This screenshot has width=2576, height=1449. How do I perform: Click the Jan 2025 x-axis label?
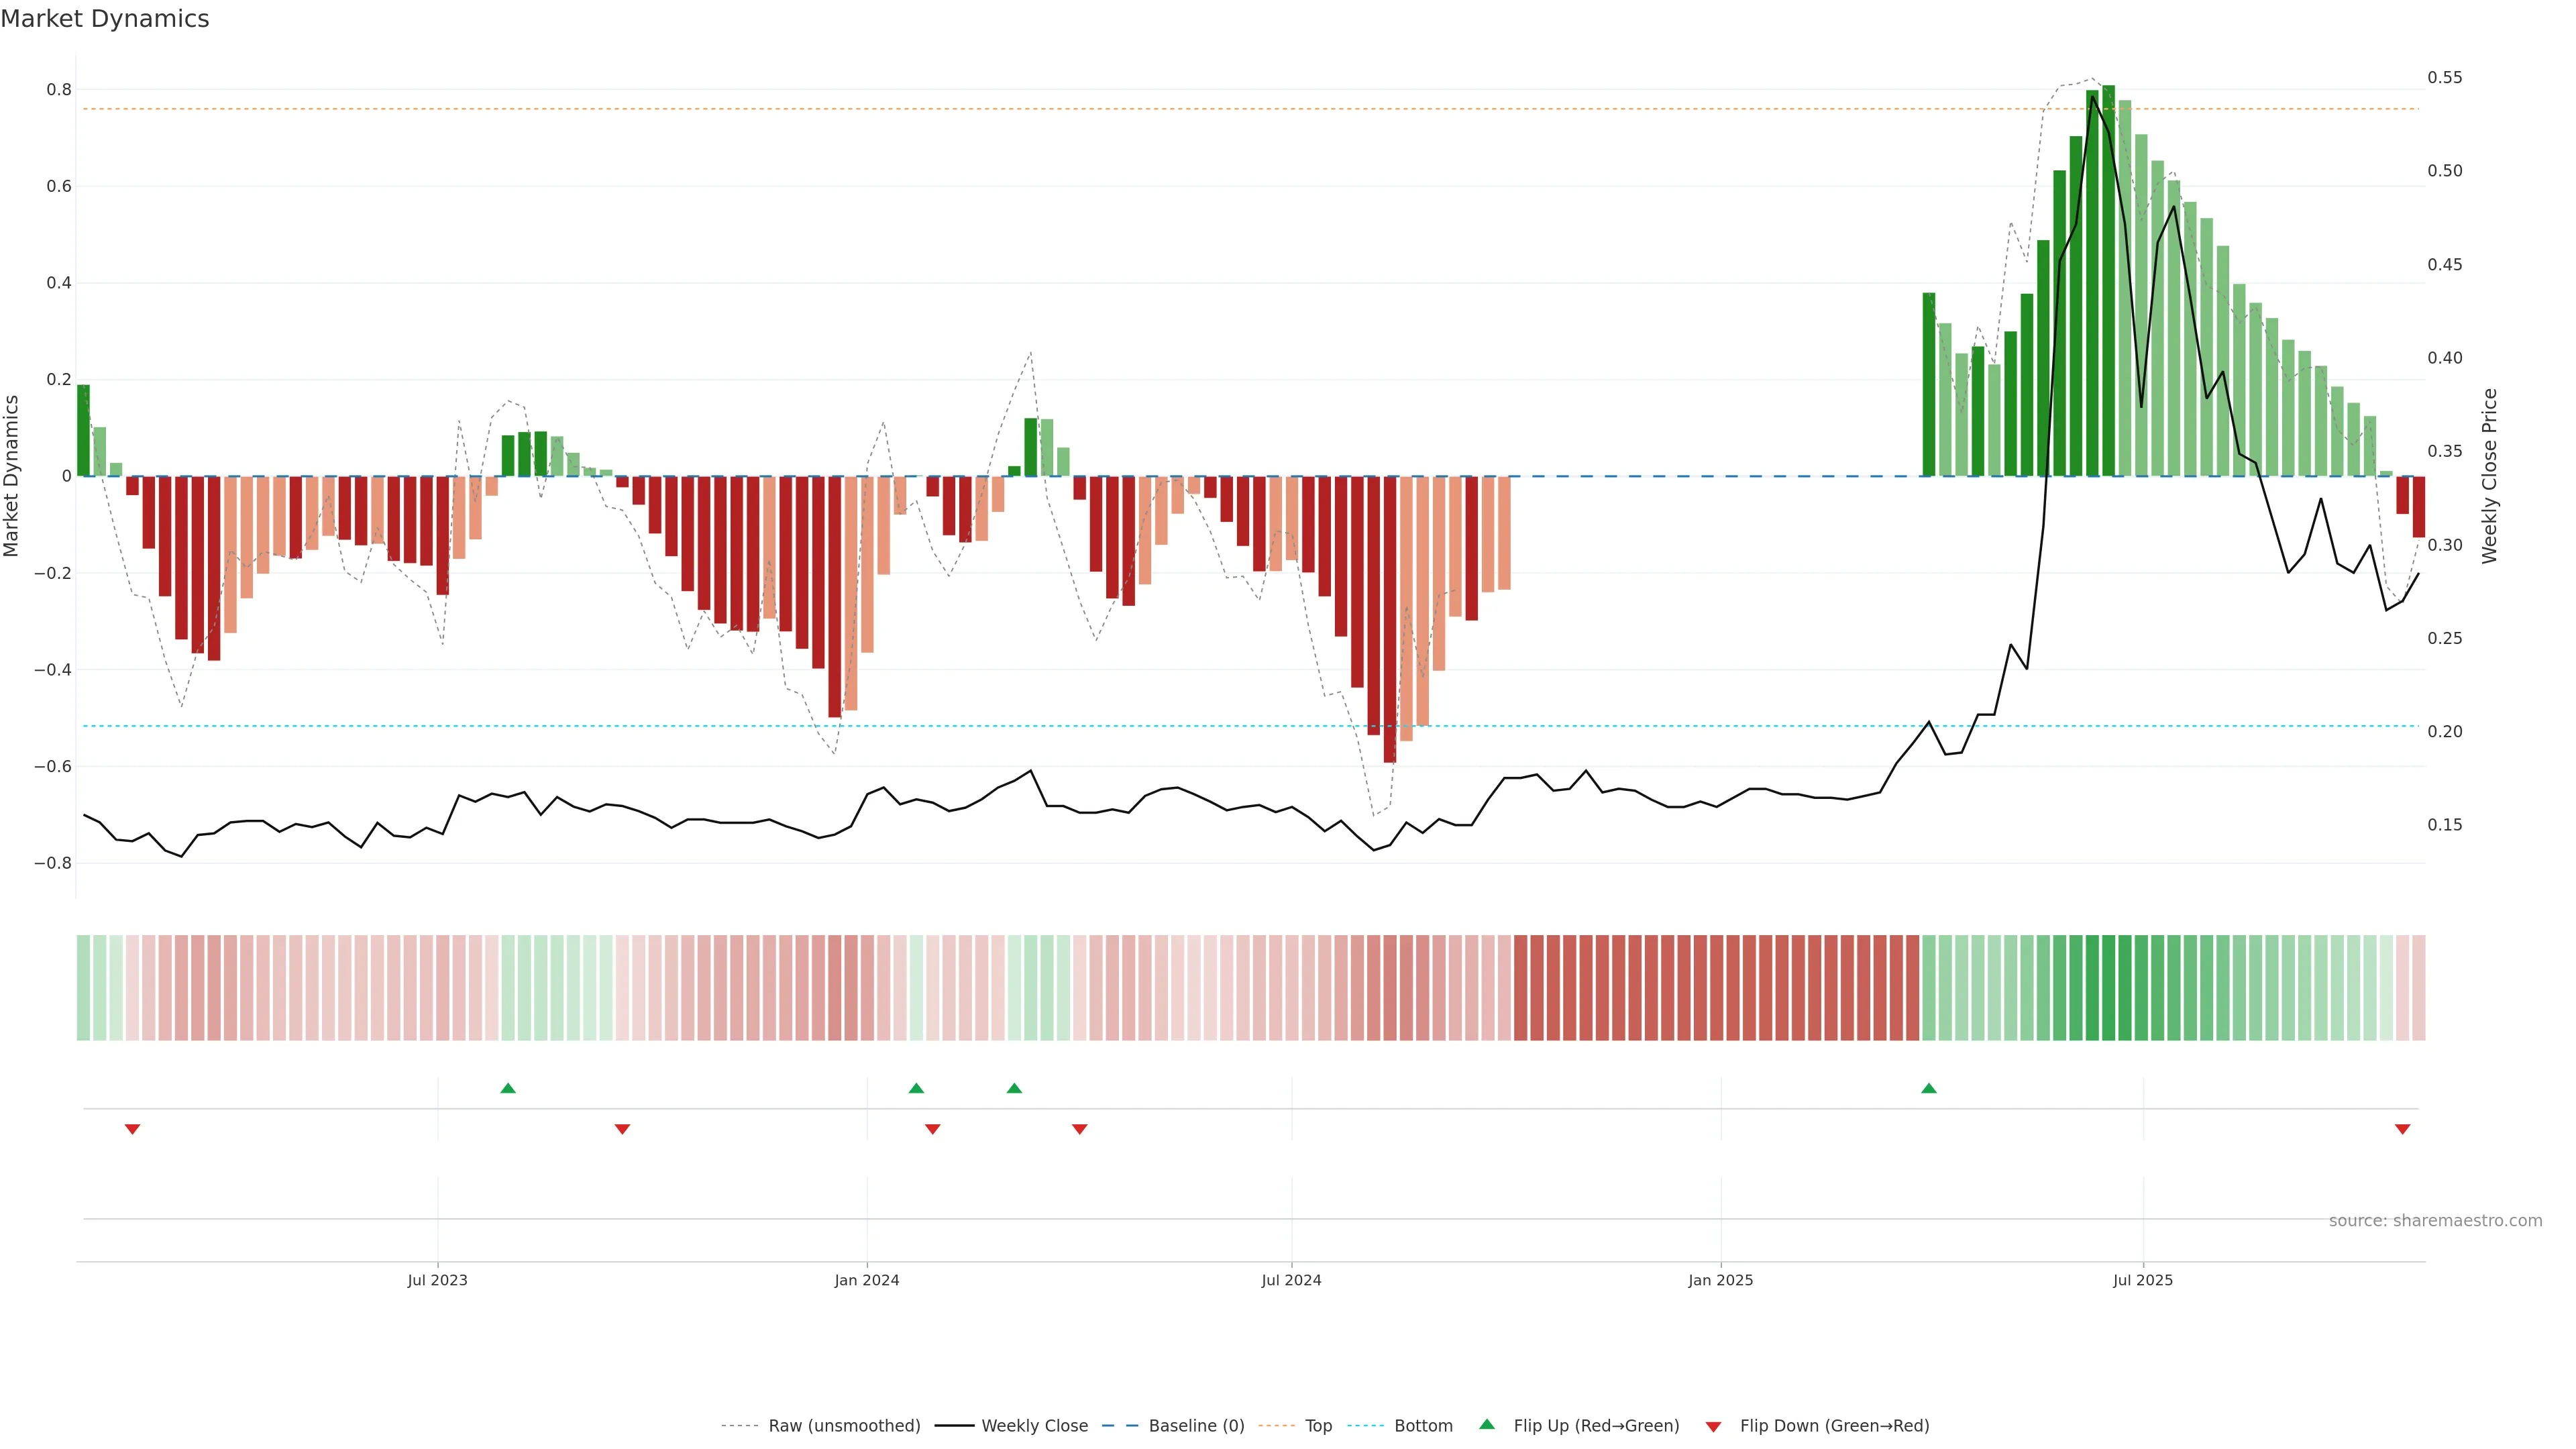coord(1720,1280)
